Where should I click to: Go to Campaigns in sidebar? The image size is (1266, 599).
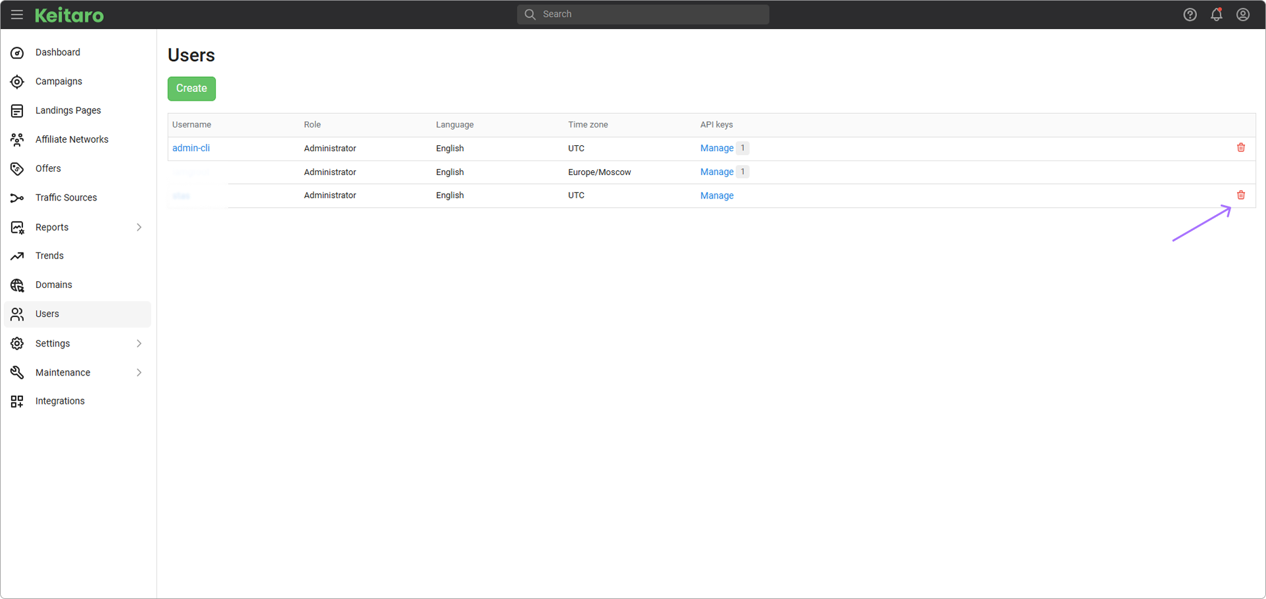click(x=59, y=82)
